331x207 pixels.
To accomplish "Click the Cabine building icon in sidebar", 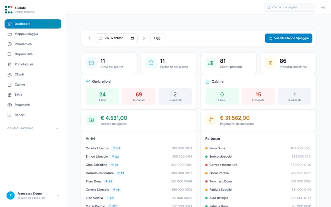I will click(x=10, y=85).
